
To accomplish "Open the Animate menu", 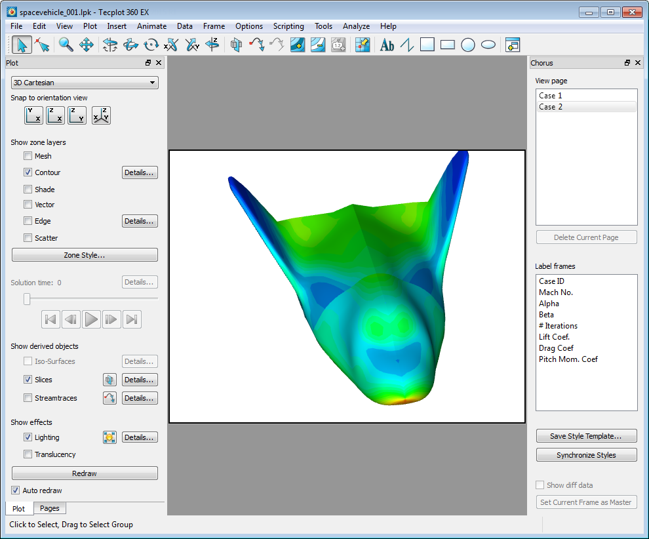I will click(151, 26).
